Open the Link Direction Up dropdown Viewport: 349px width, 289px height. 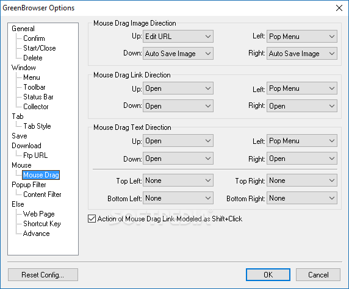178,88
